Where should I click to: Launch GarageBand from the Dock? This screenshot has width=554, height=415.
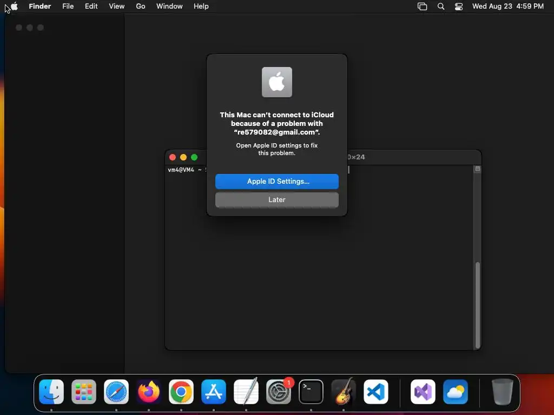point(344,392)
